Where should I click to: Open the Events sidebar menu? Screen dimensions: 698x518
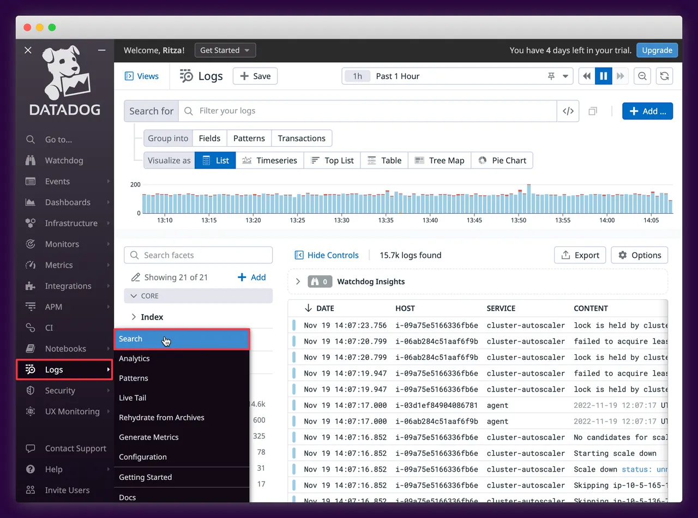coord(57,181)
